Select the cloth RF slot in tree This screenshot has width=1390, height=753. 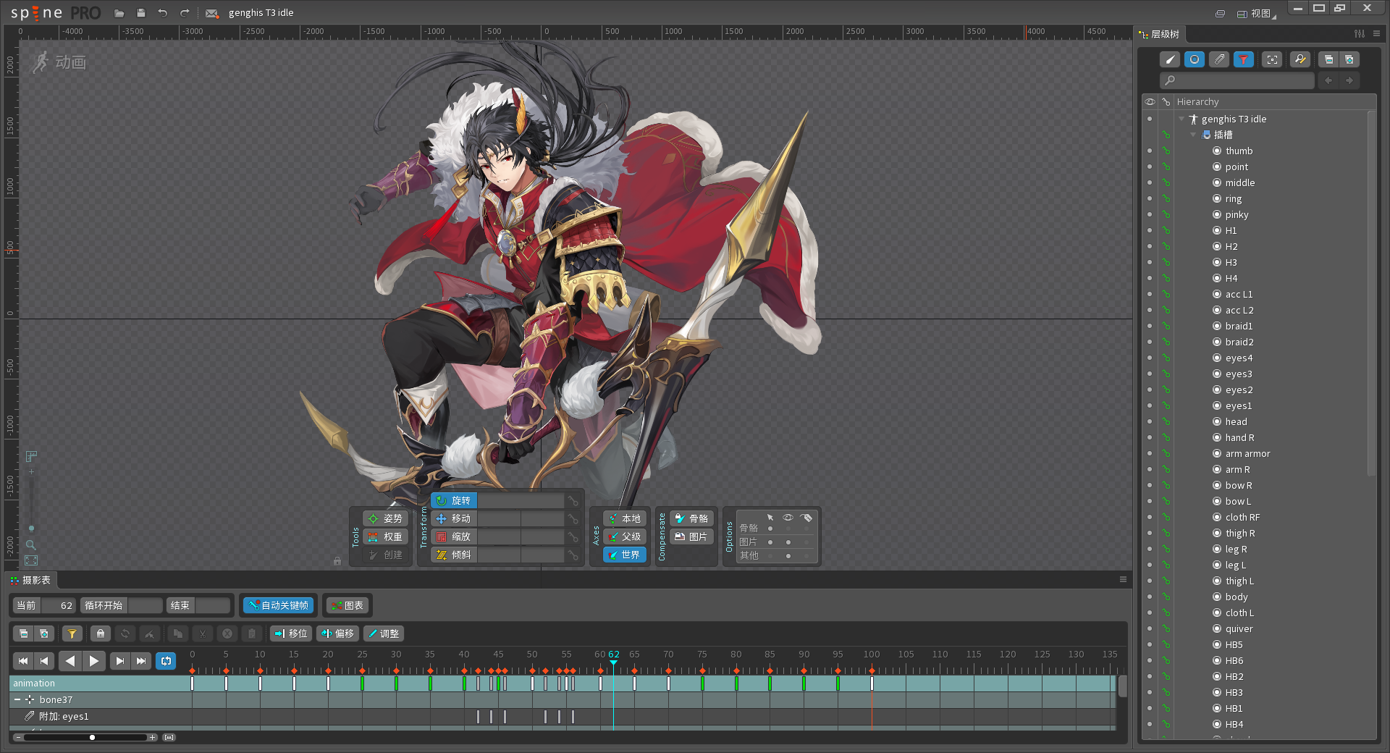[x=1242, y=517]
